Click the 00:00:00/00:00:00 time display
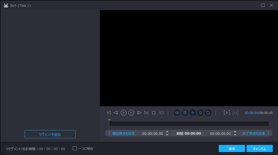Image resolution: width=278 pixels, height=155 pixels. 259,113
